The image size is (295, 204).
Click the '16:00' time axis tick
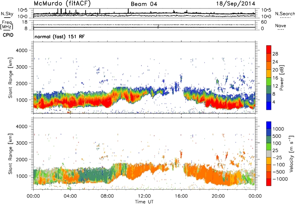pos(181,196)
